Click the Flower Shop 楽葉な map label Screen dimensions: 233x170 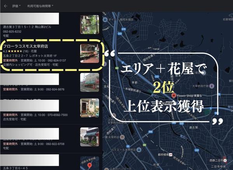pos(189,96)
